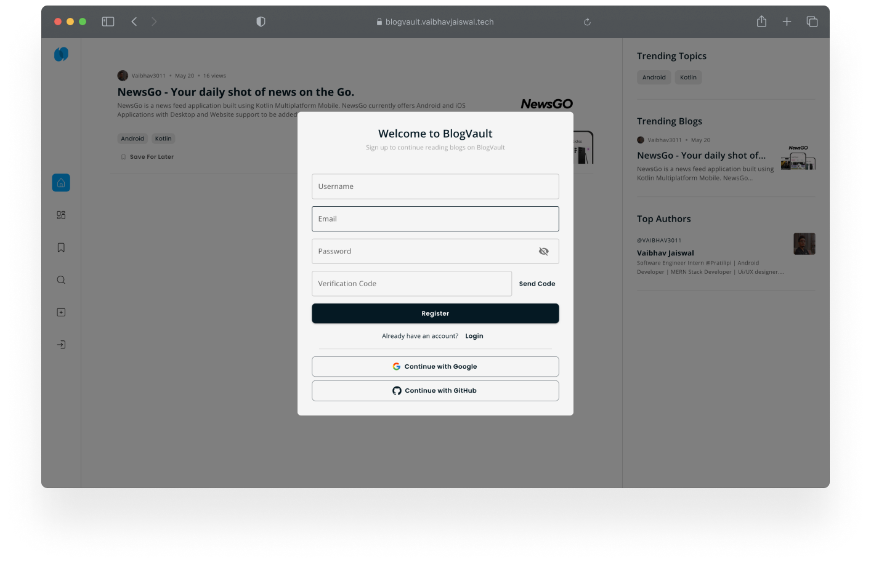The height and width of the screenshot is (565, 871).
Task: Select Android in Trending Topics
Action: 654,78
